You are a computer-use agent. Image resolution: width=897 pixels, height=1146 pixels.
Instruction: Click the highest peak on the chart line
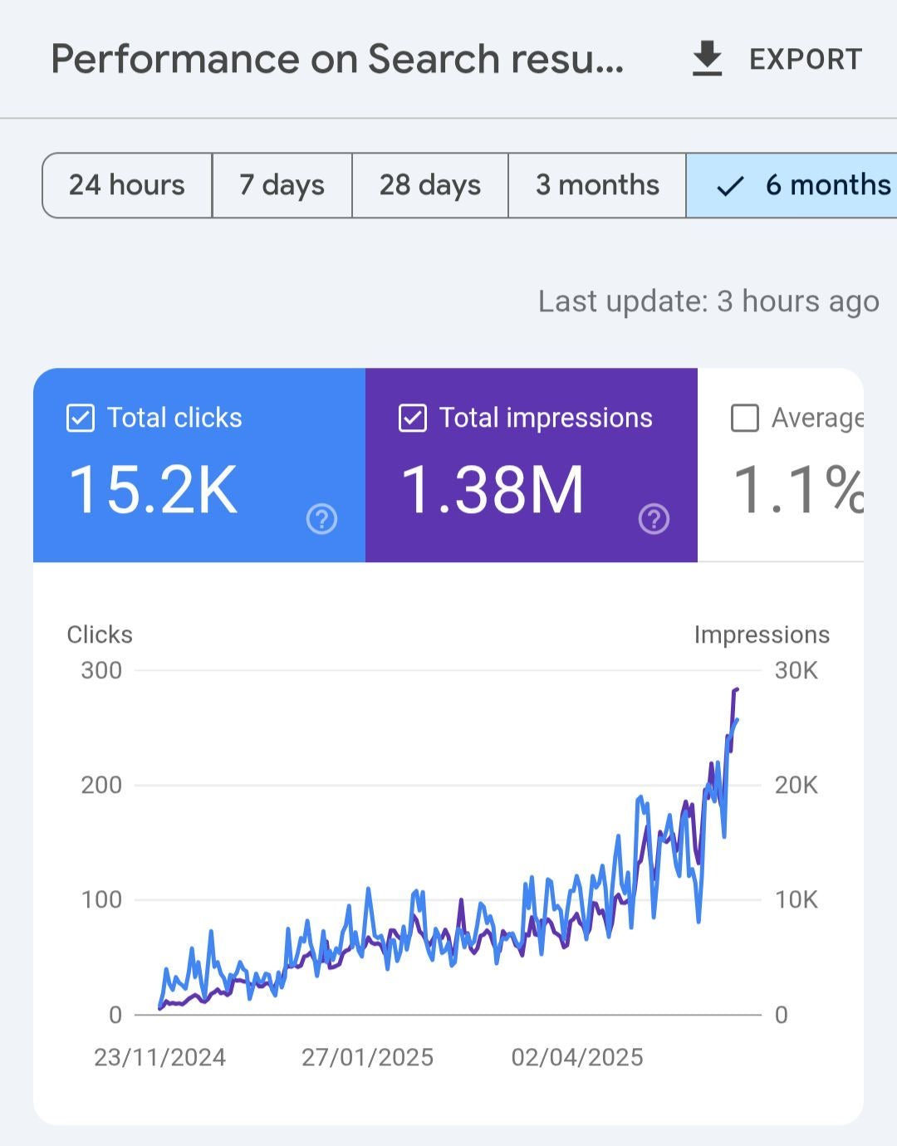pos(736,691)
